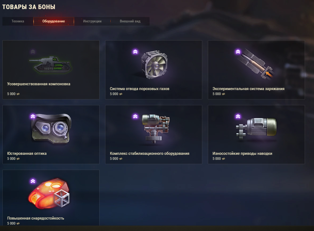Open Износостойкие приводы наводки item title
314x231 pixels.
click(242, 153)
